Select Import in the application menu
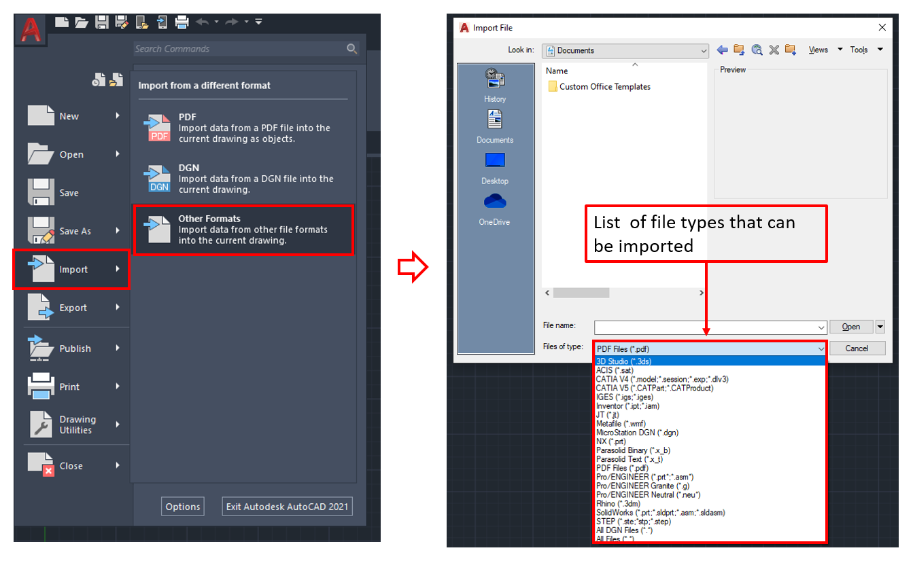The width and height of the screenshot is (913, 561). click(72, 270)
